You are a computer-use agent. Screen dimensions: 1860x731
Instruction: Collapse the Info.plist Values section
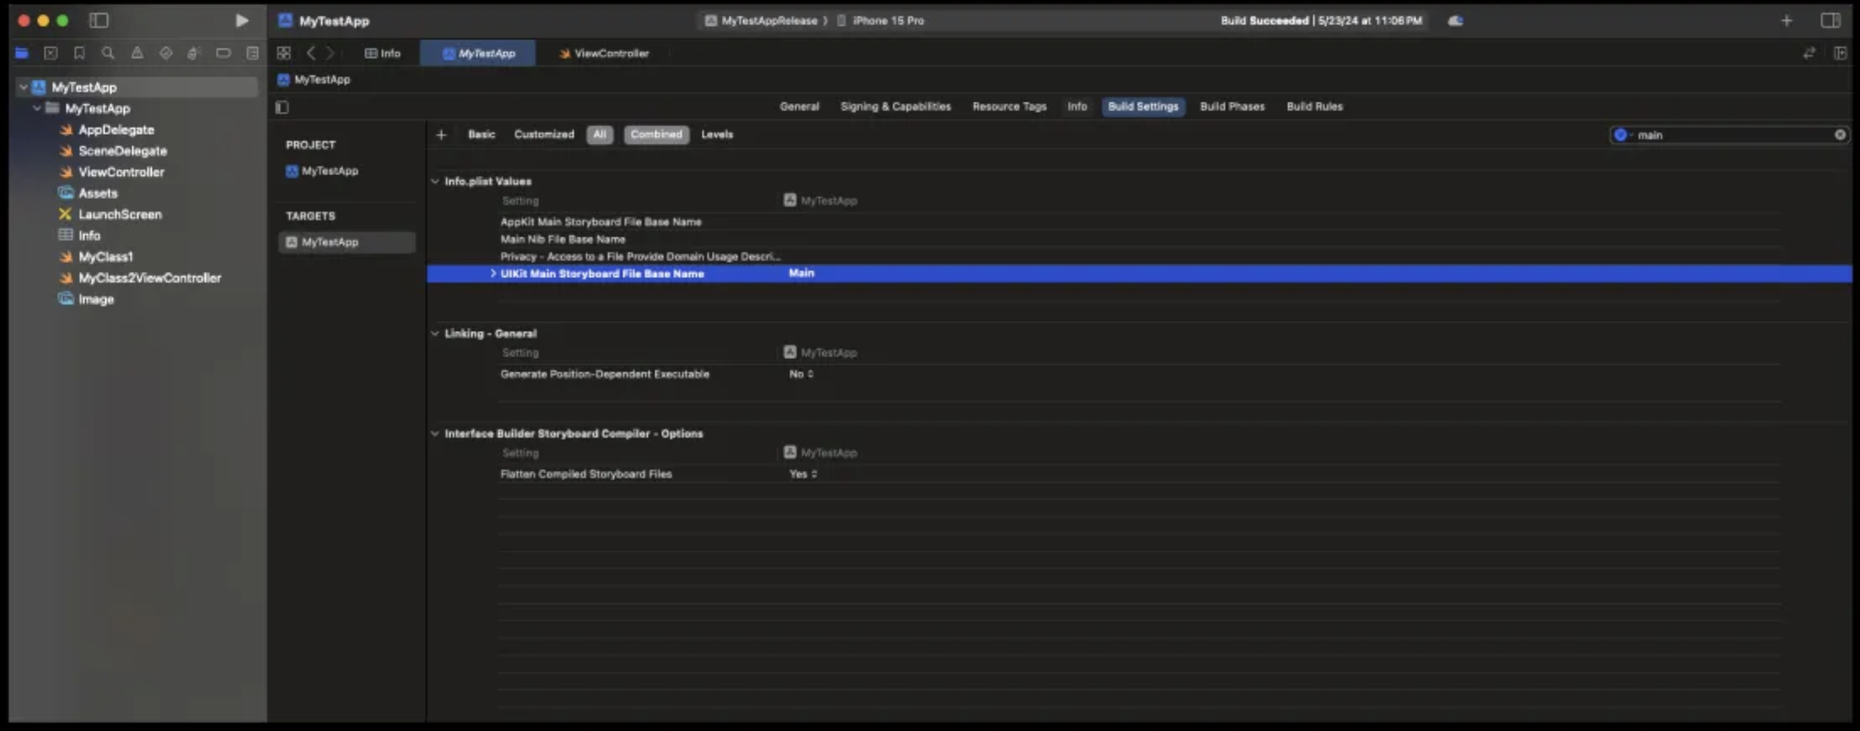[435, 181]
